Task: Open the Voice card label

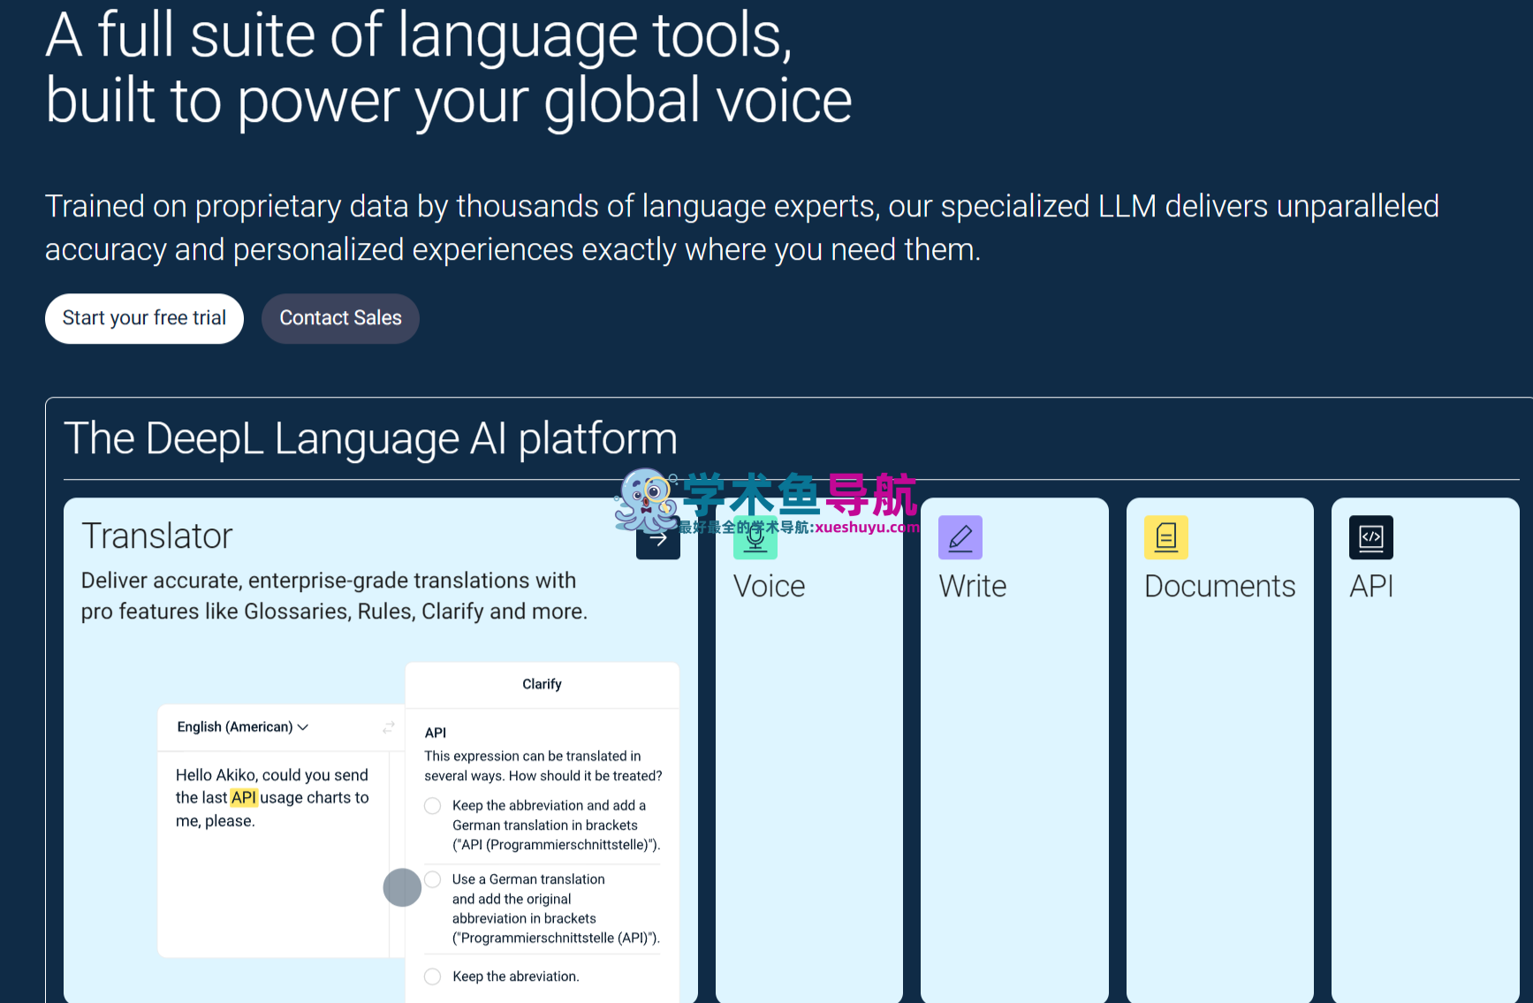Action: 769,587
